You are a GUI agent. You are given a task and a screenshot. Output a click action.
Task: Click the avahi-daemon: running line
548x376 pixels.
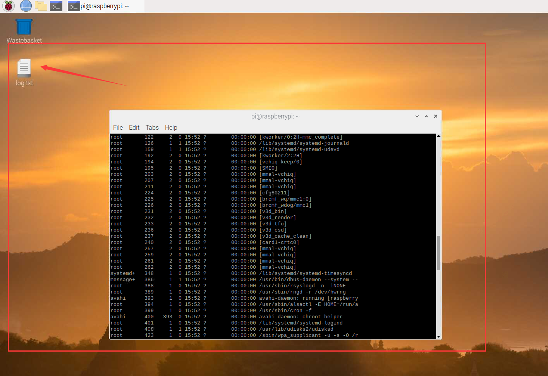pyautogui.click(x=234, y=298)
